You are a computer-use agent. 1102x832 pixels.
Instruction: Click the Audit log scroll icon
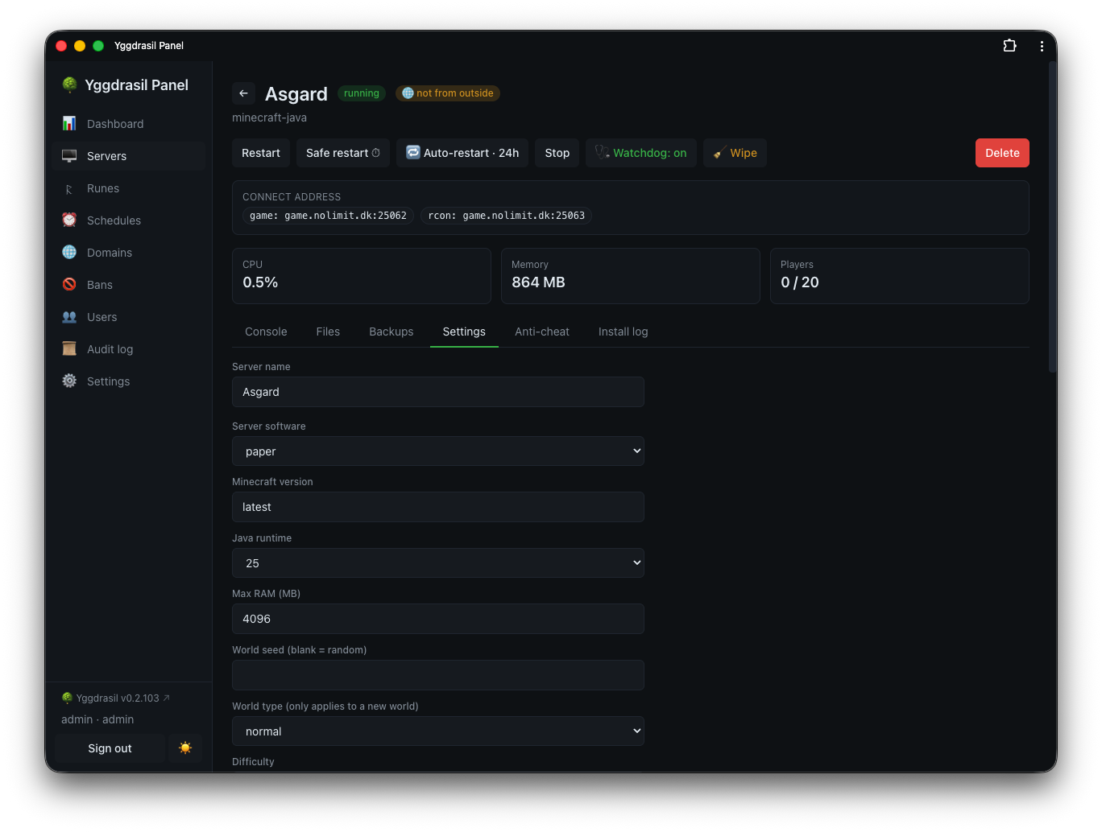point(69,348)
